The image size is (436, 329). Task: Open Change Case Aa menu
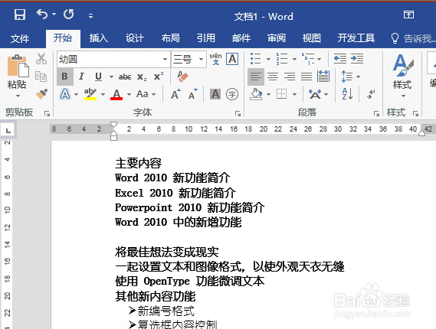(146, 94)
